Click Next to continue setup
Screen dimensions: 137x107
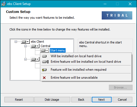(102, 100)
